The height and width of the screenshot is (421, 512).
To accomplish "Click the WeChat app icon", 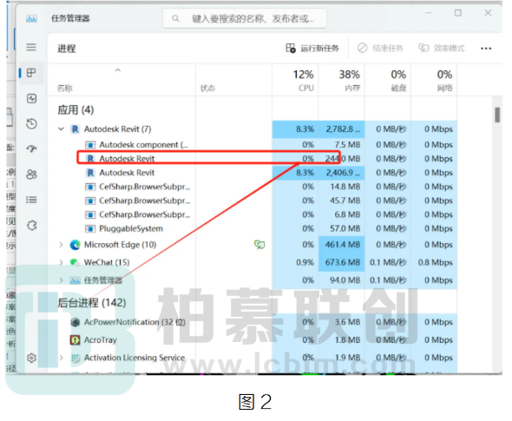I will point(75,262).
